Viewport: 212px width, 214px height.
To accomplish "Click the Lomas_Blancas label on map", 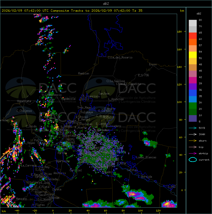I will coord(146,157).
